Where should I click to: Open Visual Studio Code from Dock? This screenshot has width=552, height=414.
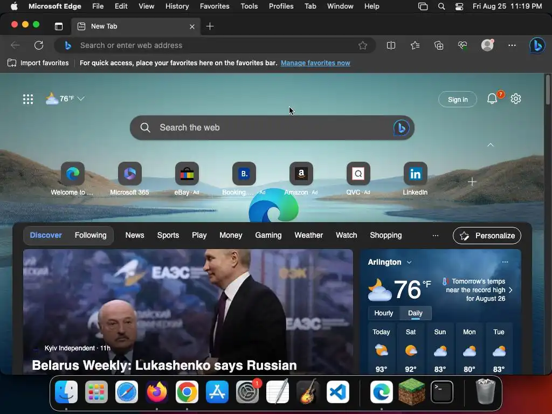[337, 392]
